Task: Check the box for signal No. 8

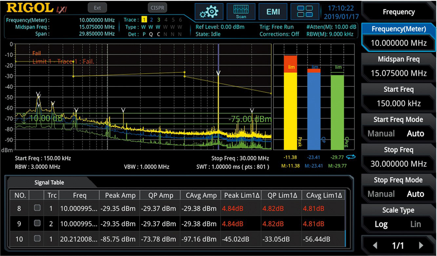Action: tap(37, 208)
